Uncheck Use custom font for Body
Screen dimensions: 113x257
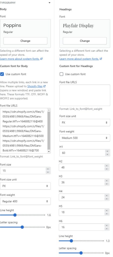click(2, 74)
